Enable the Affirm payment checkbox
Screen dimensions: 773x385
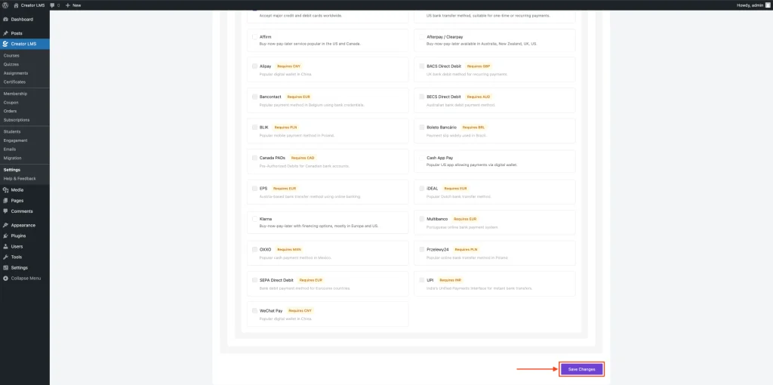254,36
